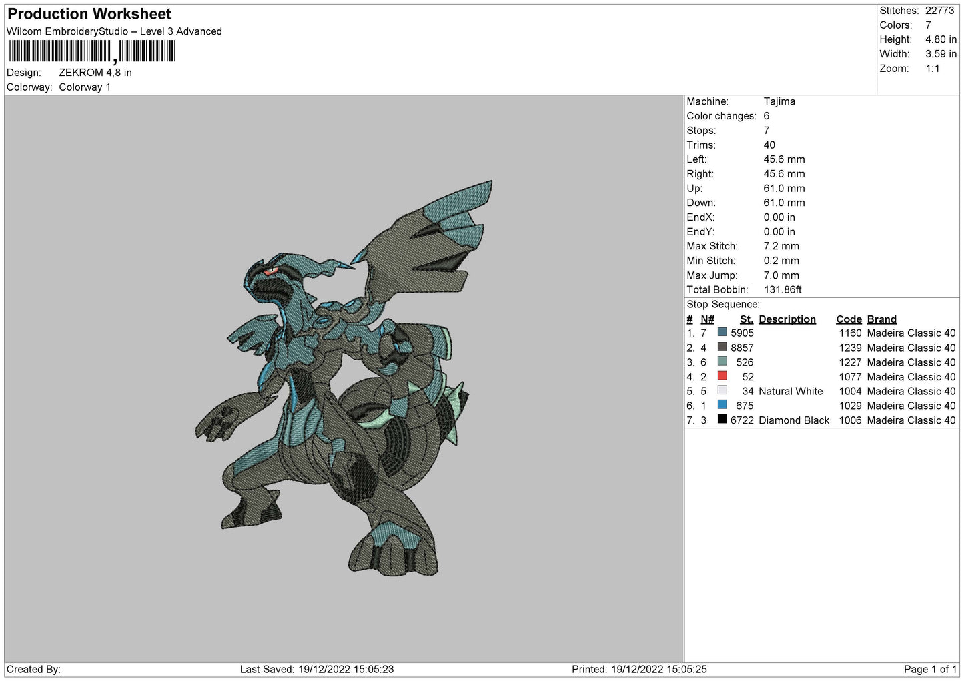Click thread code '1006'
Viewport: 964px width, 681px height.
point(850,420)
